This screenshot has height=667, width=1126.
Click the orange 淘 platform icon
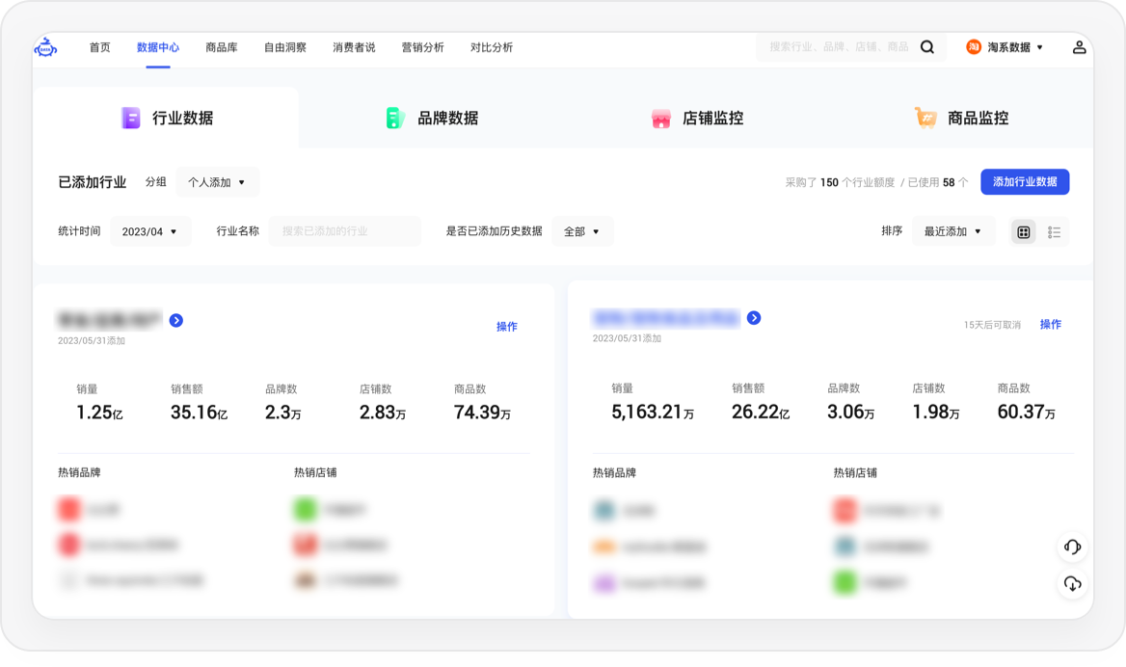click(974, 47)
